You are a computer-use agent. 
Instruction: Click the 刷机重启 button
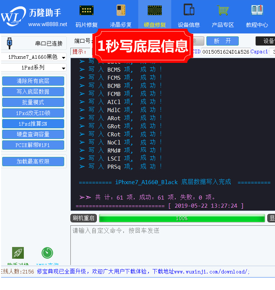click(x=84, y=218)
